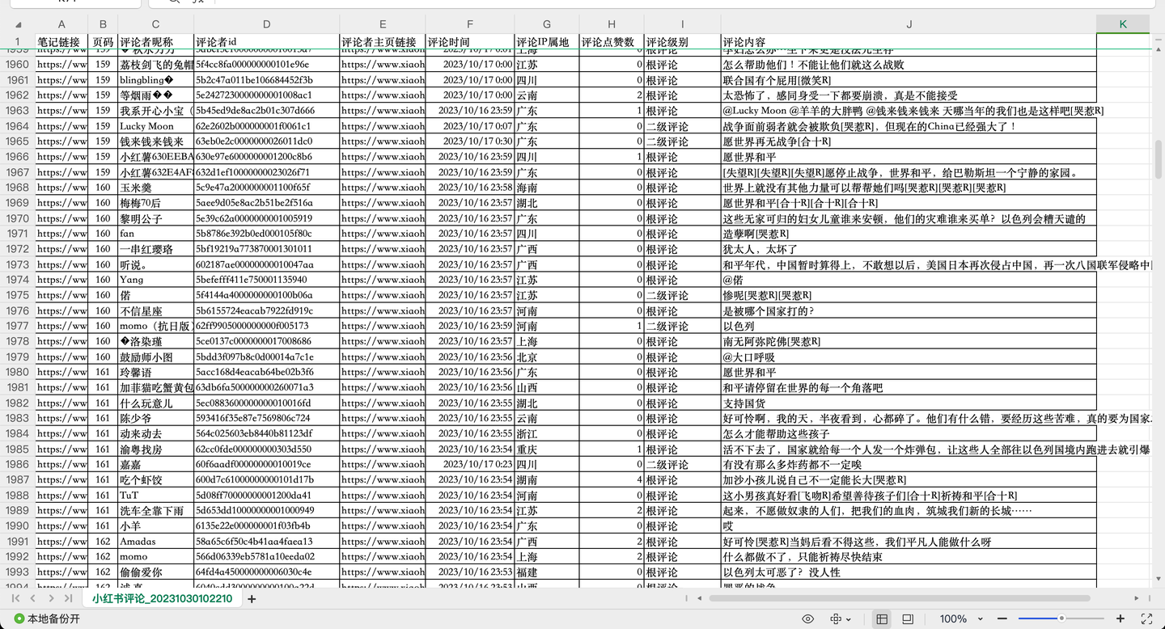The image size is (1165, 629).
Task: Select IP cell 重庆 in row 1985
Action: [547, 450]
